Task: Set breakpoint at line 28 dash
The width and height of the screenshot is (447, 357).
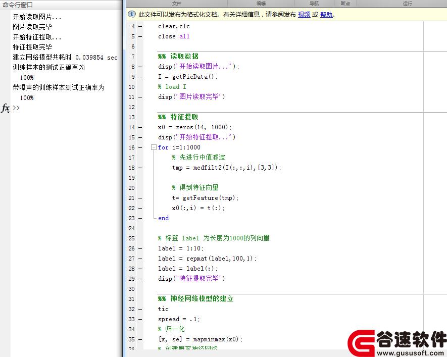Action: tap(140, 269)
